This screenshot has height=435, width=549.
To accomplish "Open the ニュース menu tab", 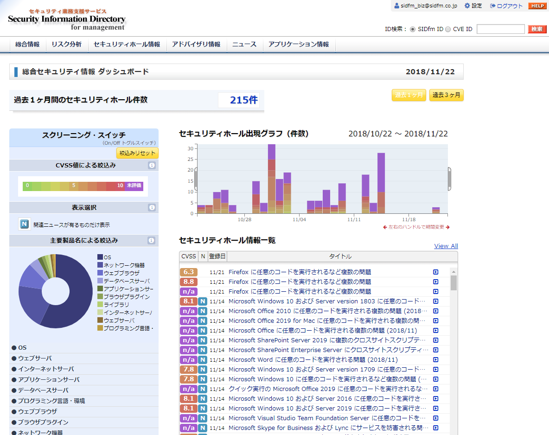I will [x=244, y=45].
